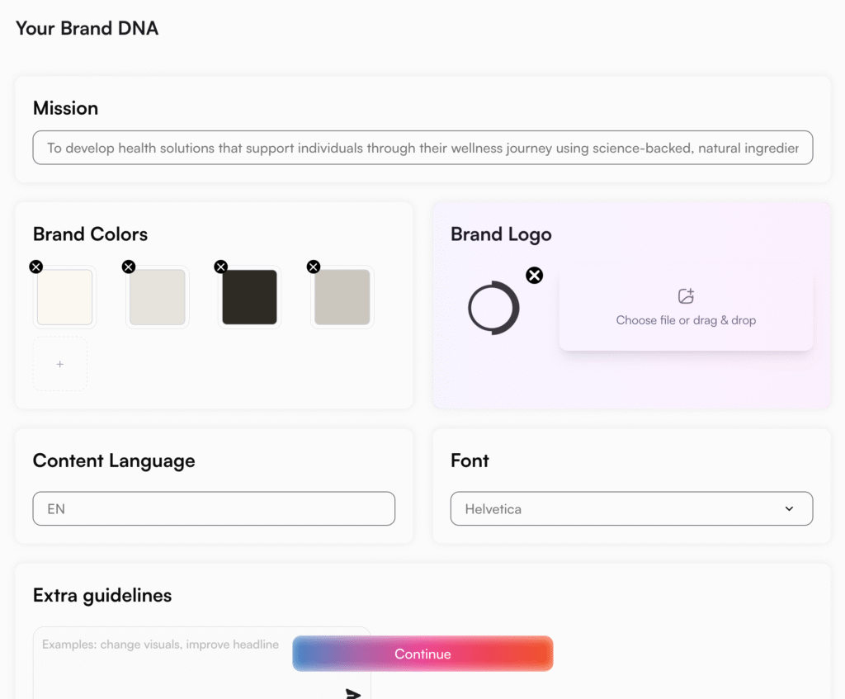Remove the fourth gray brand color
845x699 pixels.
[x=313, y=267]
